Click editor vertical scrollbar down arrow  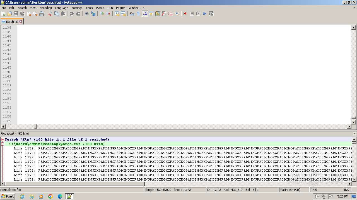354,122
